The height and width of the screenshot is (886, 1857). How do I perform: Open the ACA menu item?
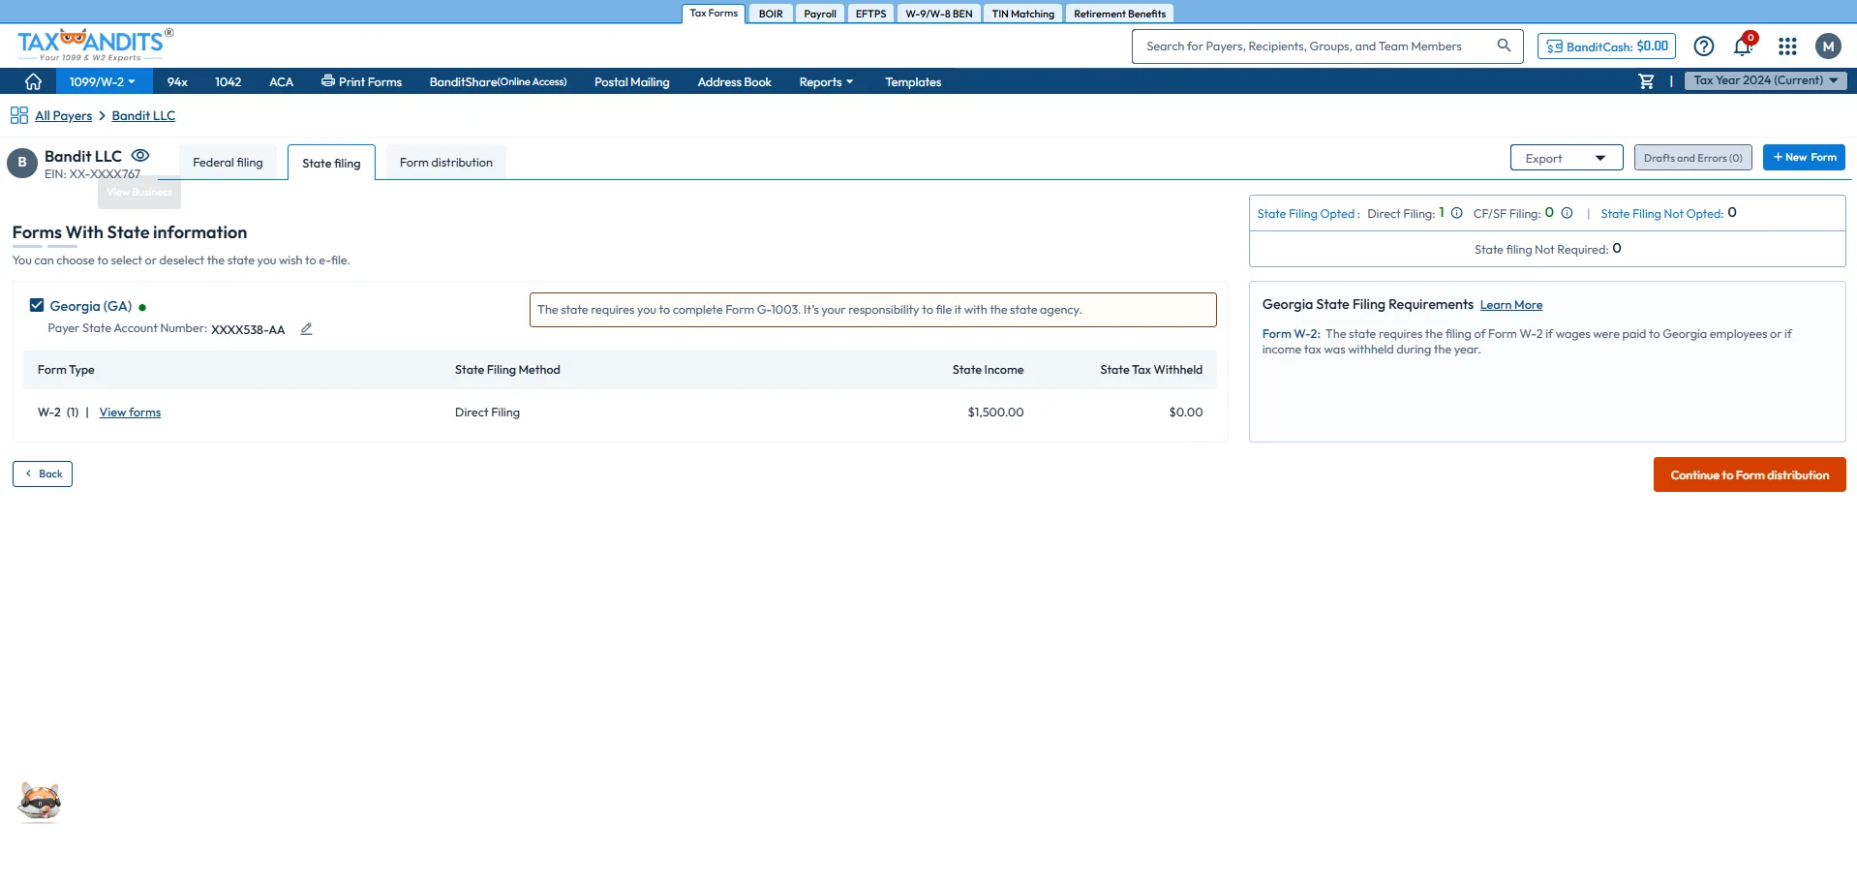click(x=281, y=82)
